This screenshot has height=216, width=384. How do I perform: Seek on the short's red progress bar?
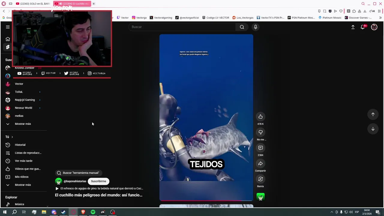[206, 200]
